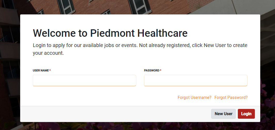Screen dimensions: 275x130
Task: Select the red asterisk beside USER NAME
Action: click(50, 70)
